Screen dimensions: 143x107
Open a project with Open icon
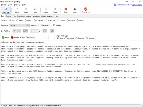[x=26, y=10]
